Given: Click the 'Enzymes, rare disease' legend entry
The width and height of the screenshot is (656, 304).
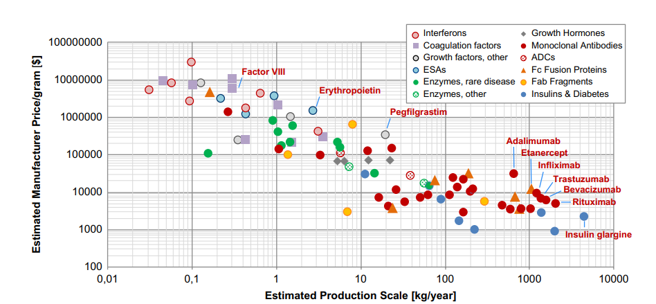Looking at the screenshot, I should 463,82.
